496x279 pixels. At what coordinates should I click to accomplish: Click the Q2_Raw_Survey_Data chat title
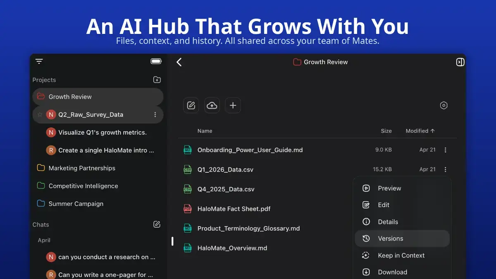(x=91, y=114)
